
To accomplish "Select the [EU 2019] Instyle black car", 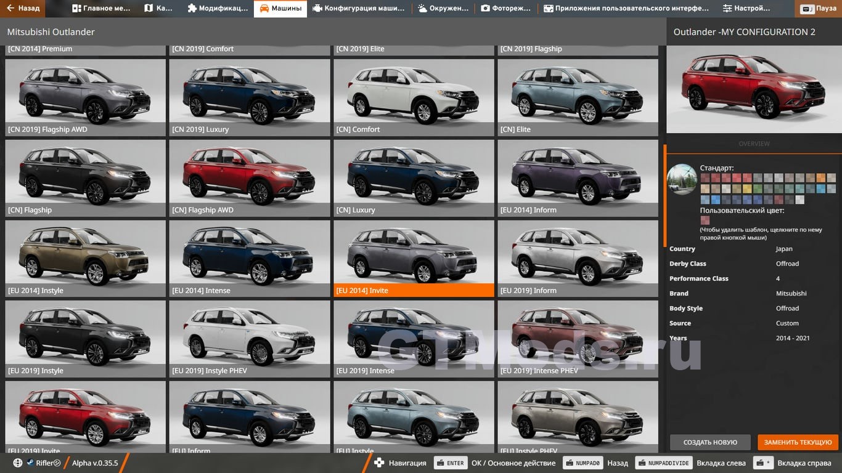I will pos(86,339).
